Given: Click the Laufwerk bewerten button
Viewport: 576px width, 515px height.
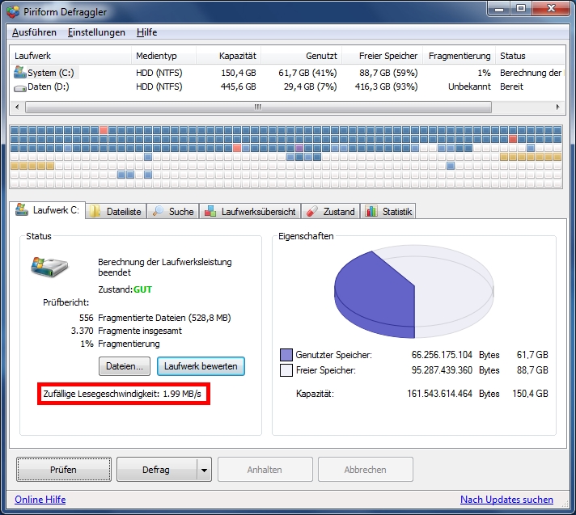Looking at the screenshot, I should pyautogui.click(x=201, y=366).
